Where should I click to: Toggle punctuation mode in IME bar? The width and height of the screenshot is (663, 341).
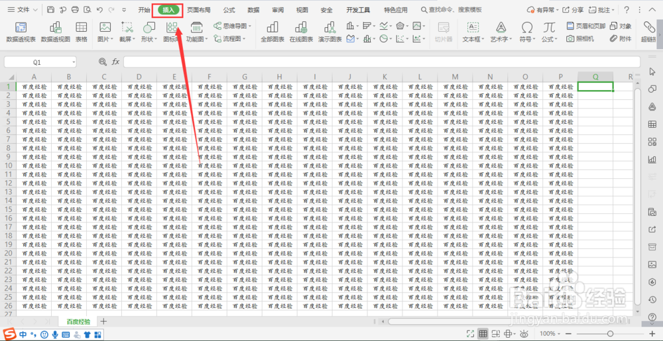coord(34,335)
